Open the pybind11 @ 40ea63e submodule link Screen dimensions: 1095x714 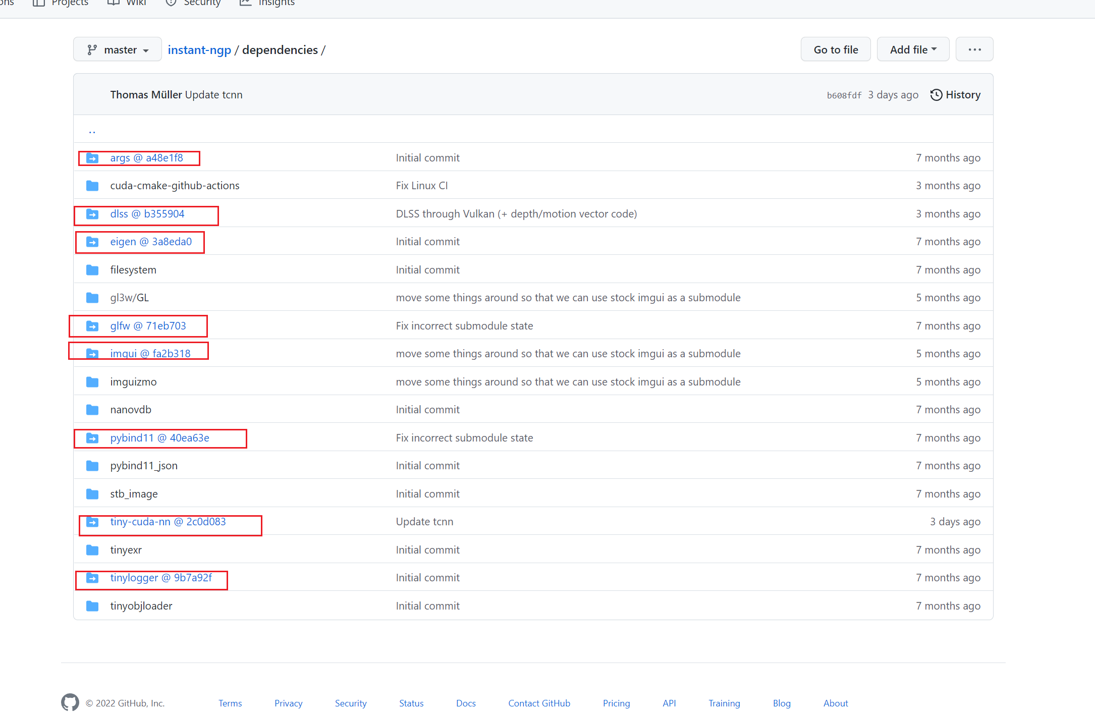[x=159, y=438]
